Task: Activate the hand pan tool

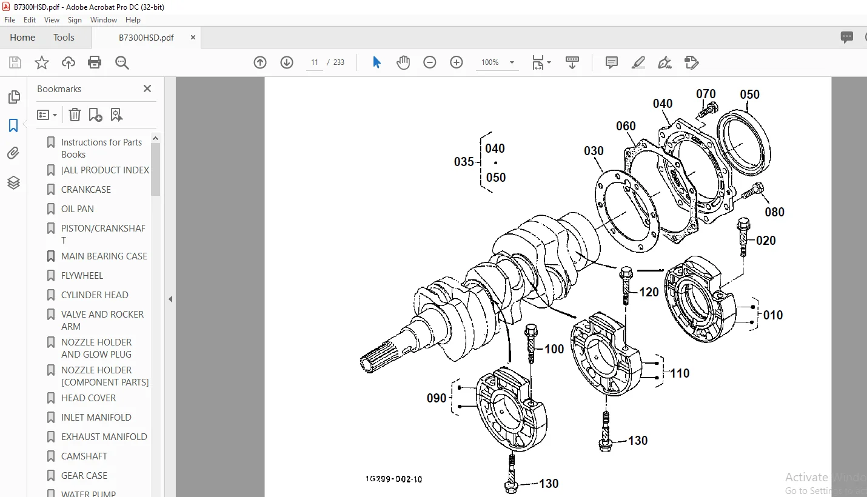Action: pyautogui.click(x=403, y=62)
